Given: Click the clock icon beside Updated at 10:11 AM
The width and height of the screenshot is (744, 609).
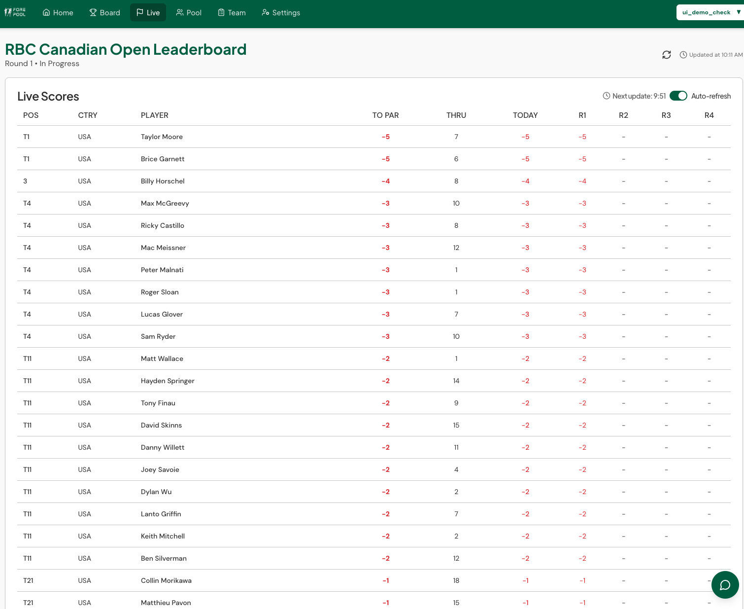Looking at the screenshot, I should (x=683, y=55).
